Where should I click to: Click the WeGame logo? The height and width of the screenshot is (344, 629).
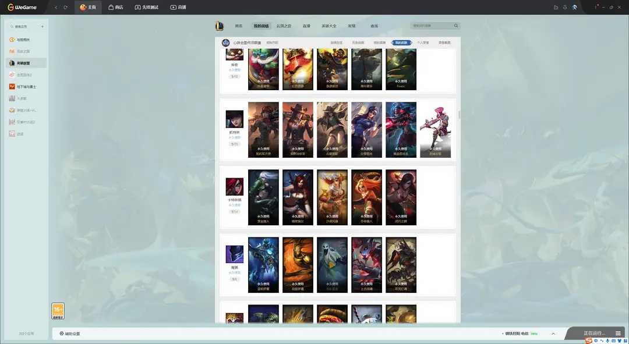(22, 7)
